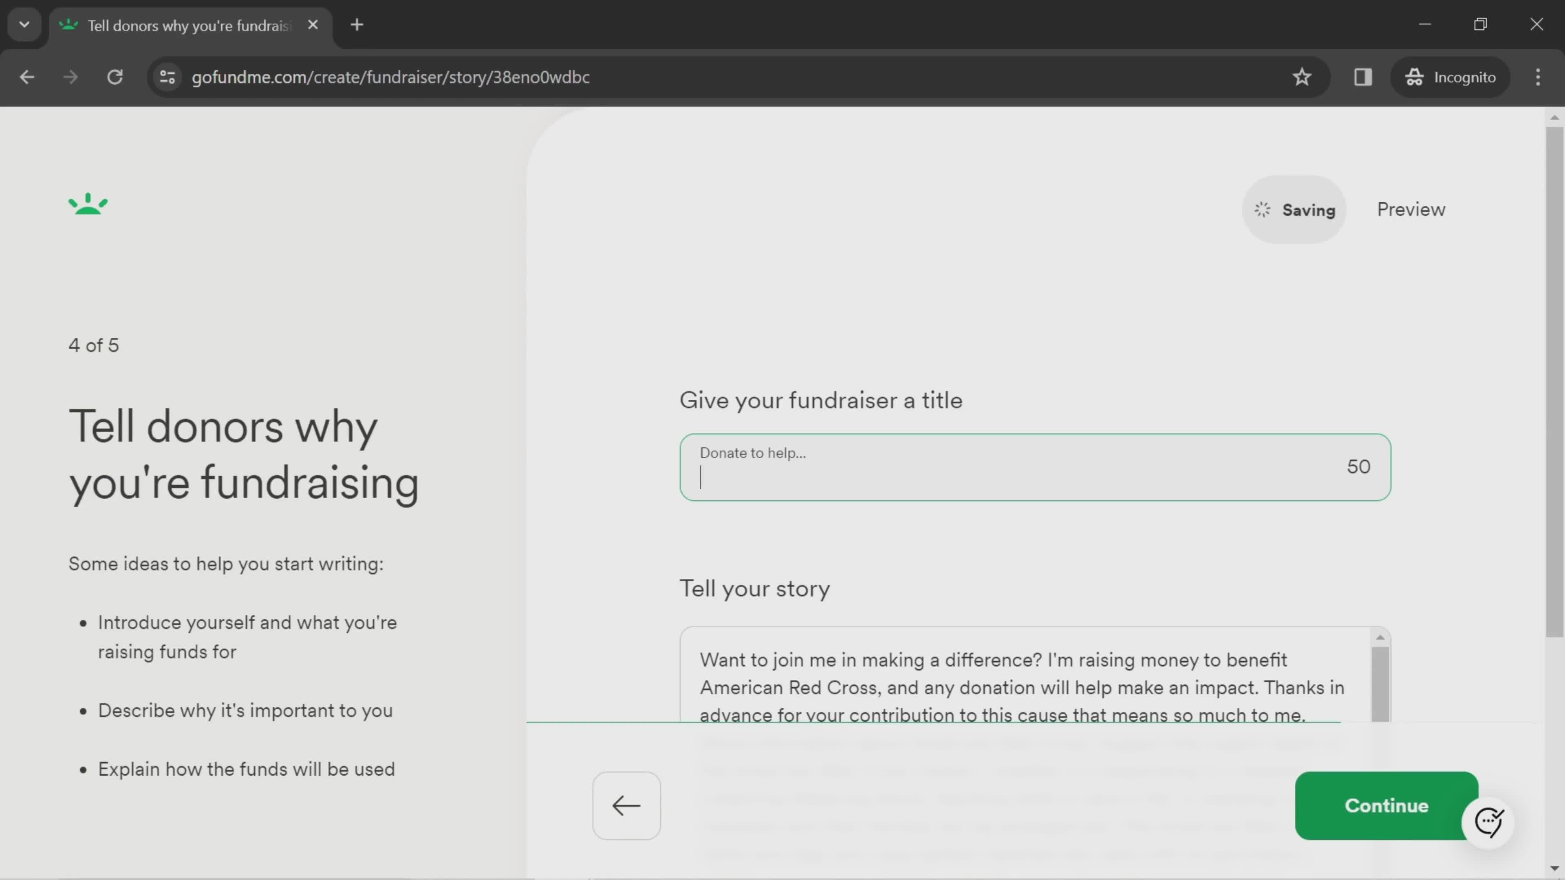Click the GoFundMe logo icon
Image resolution: width=1565 pixels, height=880 pixels.
pyautogui.click(x=88, y=204)
